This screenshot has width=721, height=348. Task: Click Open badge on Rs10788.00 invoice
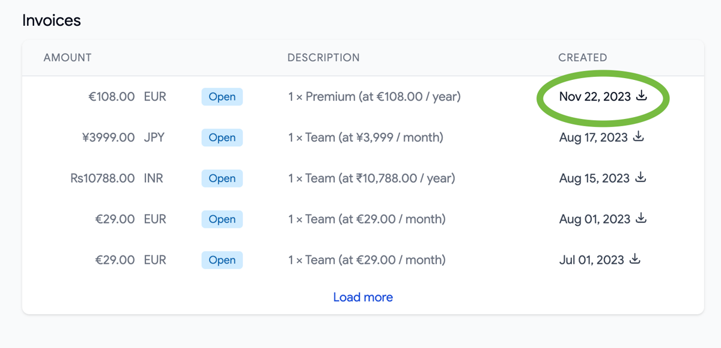click(222, 179)
